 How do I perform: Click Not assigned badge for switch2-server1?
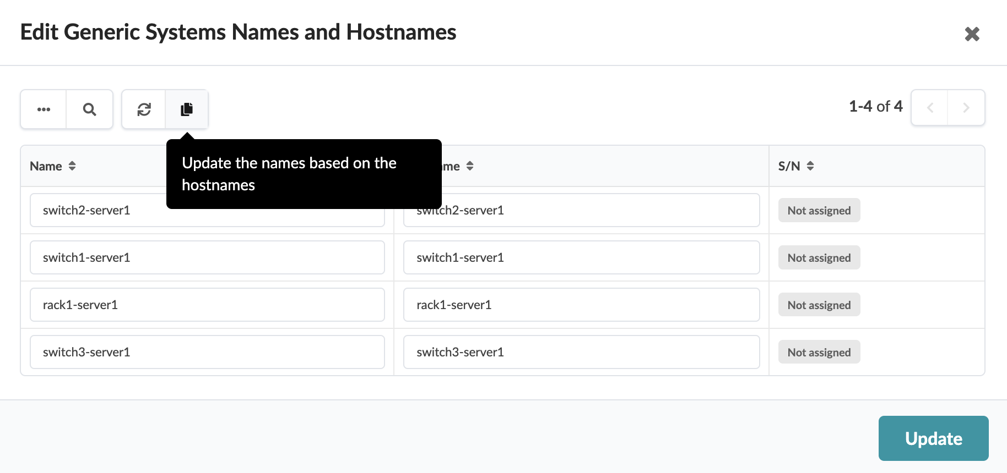point(819,210)
